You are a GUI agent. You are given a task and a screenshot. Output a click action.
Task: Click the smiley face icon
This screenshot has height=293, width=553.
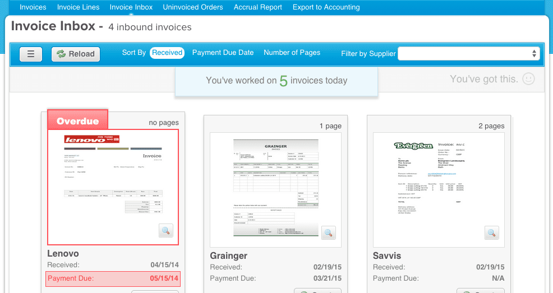point(528,79)
